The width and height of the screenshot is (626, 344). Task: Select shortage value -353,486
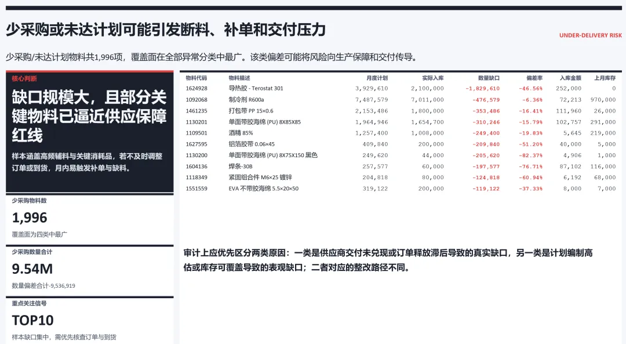486,111
